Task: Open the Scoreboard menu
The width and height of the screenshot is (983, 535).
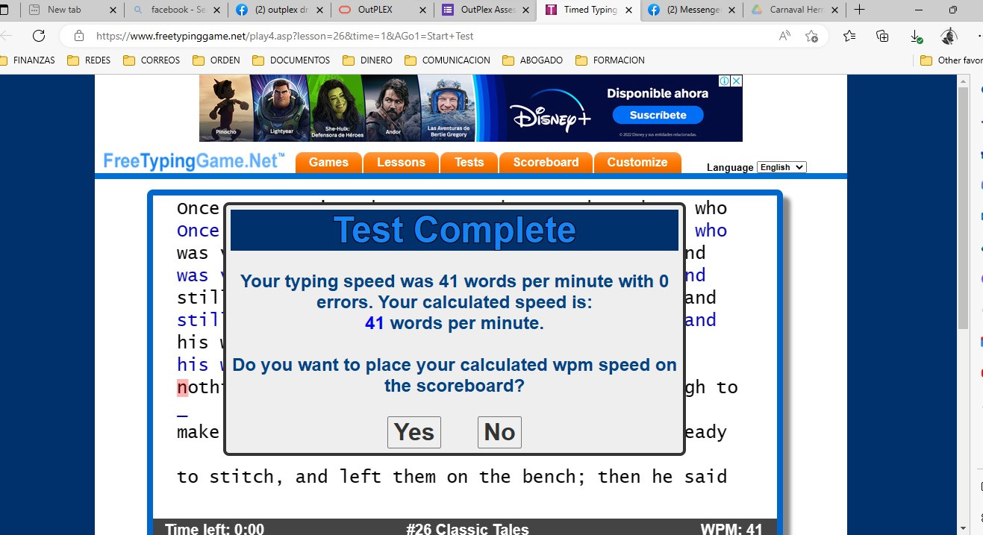Action: pyautogui.click(x=546, y=163)
